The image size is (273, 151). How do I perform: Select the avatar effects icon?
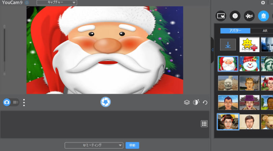263,16
